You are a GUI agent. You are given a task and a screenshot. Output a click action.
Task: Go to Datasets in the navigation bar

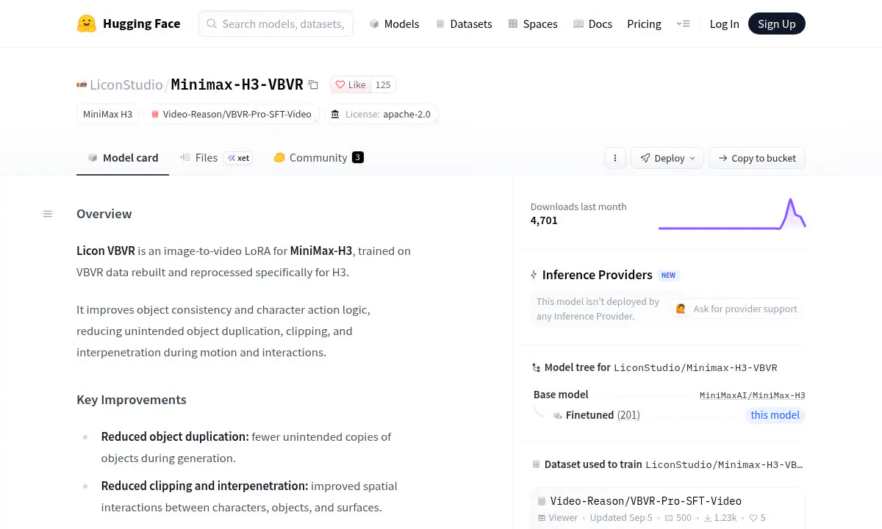coord(464,24)
